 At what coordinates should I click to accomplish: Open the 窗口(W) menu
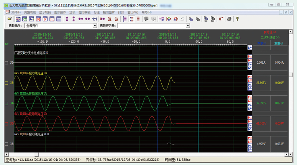click(133, 12)
